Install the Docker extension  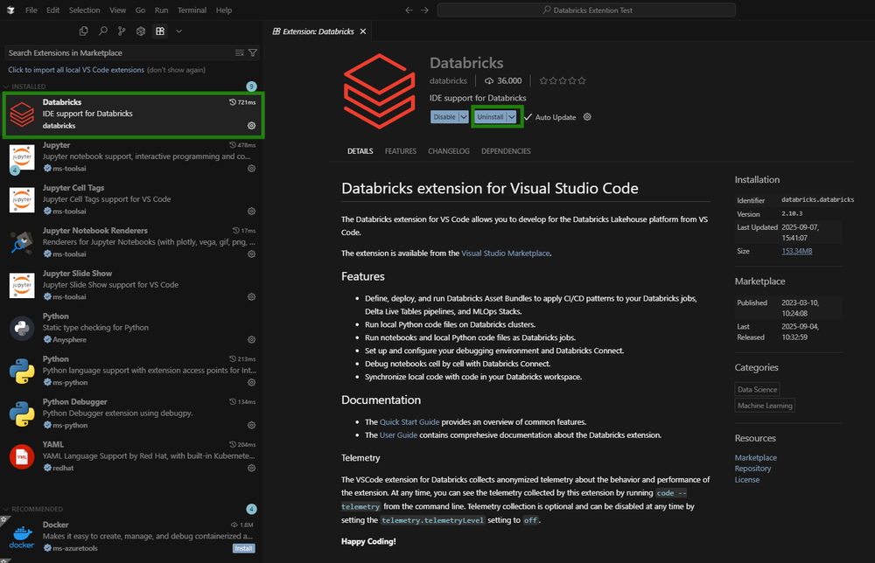click(x=243, y=548)
